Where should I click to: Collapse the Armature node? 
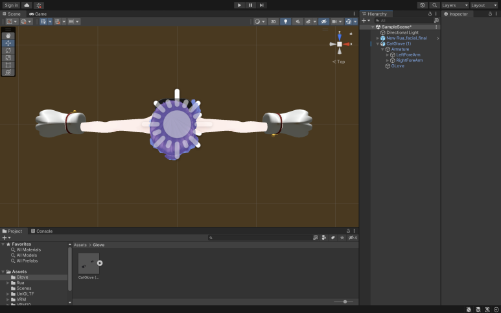pos(382,49)
